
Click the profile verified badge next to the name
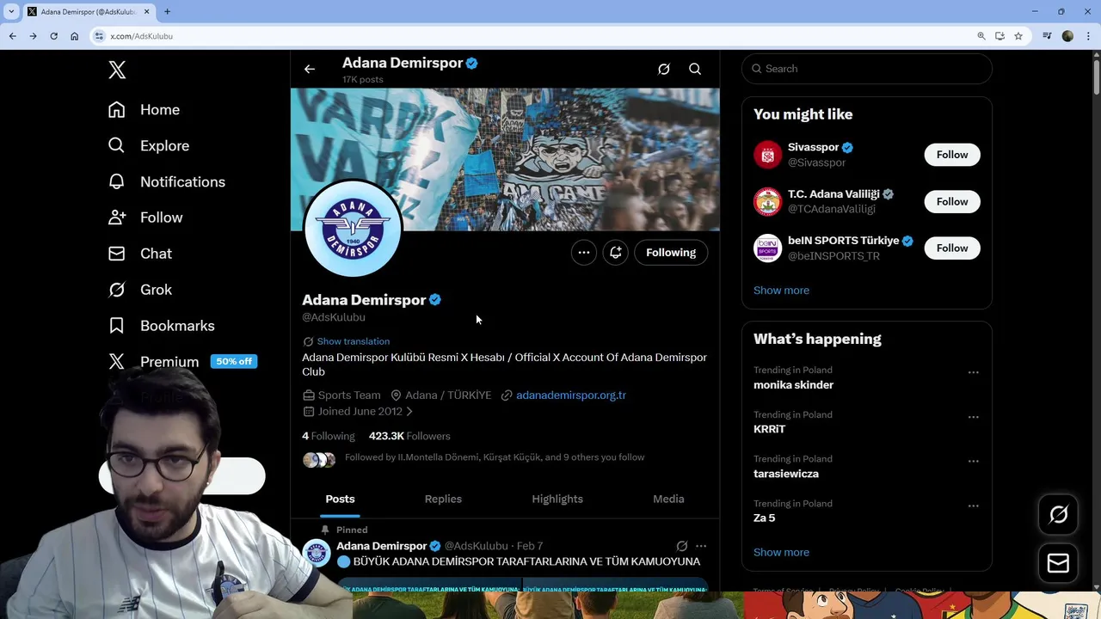(435, 300)
